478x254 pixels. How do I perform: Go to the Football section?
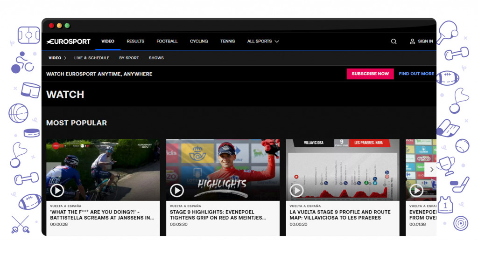[167, 41]
